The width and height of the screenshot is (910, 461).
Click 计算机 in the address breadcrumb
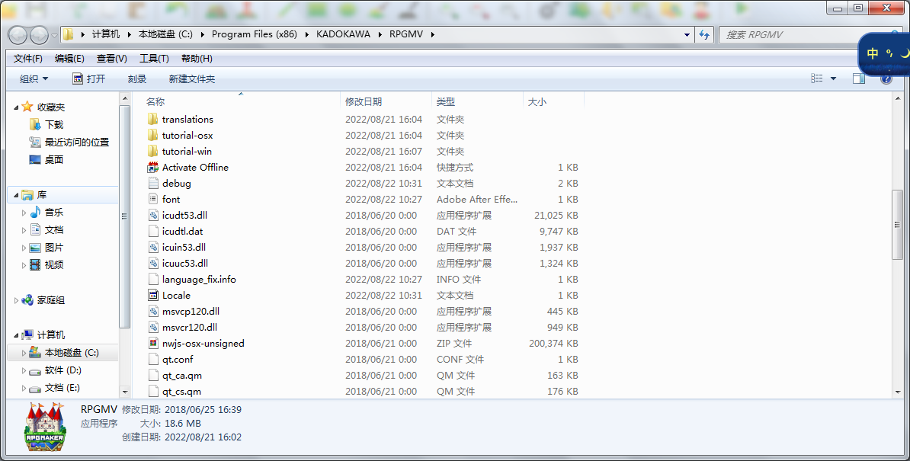point(106,34)
